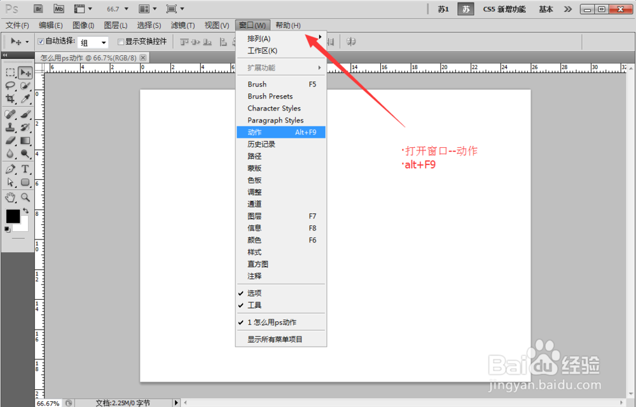Open the 帮助(H) menu

tap(287, 25)
